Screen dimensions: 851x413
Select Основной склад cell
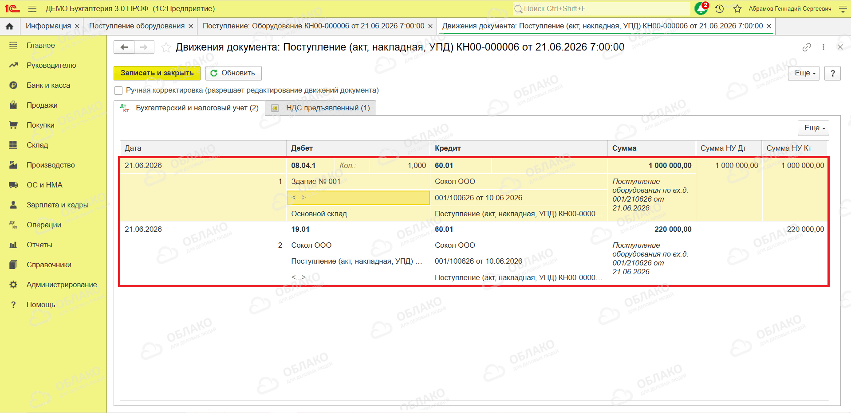click(358, 214)
